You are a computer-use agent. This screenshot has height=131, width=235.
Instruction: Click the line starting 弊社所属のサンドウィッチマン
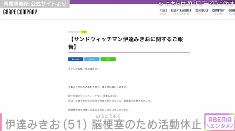click(94, 96)
